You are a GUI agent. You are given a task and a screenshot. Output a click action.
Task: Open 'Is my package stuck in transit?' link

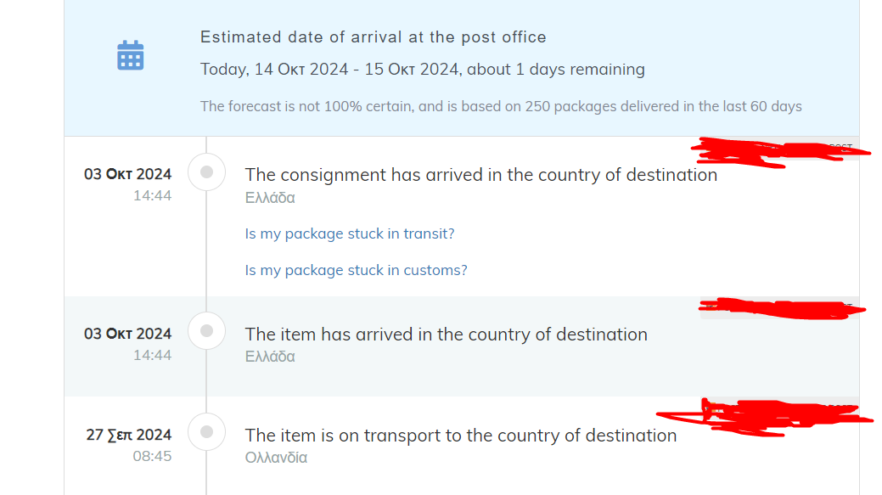[349, 233]
